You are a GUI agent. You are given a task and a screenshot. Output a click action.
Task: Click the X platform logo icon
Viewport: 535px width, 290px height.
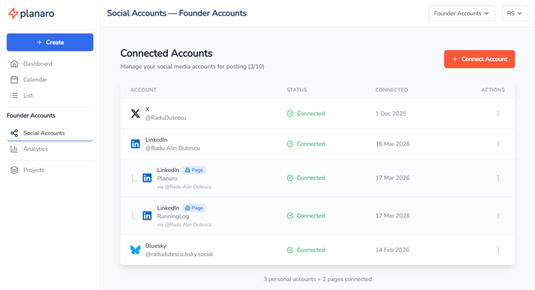(x=135, y=114)
